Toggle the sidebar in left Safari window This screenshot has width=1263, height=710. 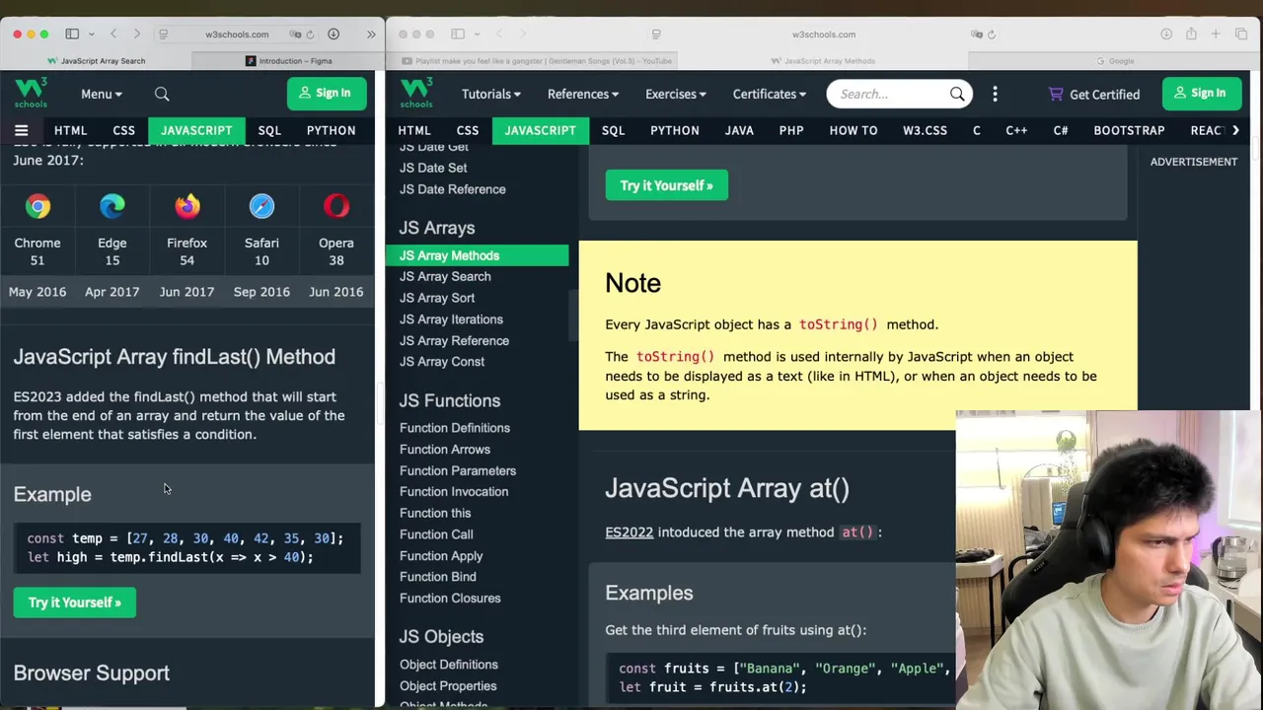click(x=72, y=34)
